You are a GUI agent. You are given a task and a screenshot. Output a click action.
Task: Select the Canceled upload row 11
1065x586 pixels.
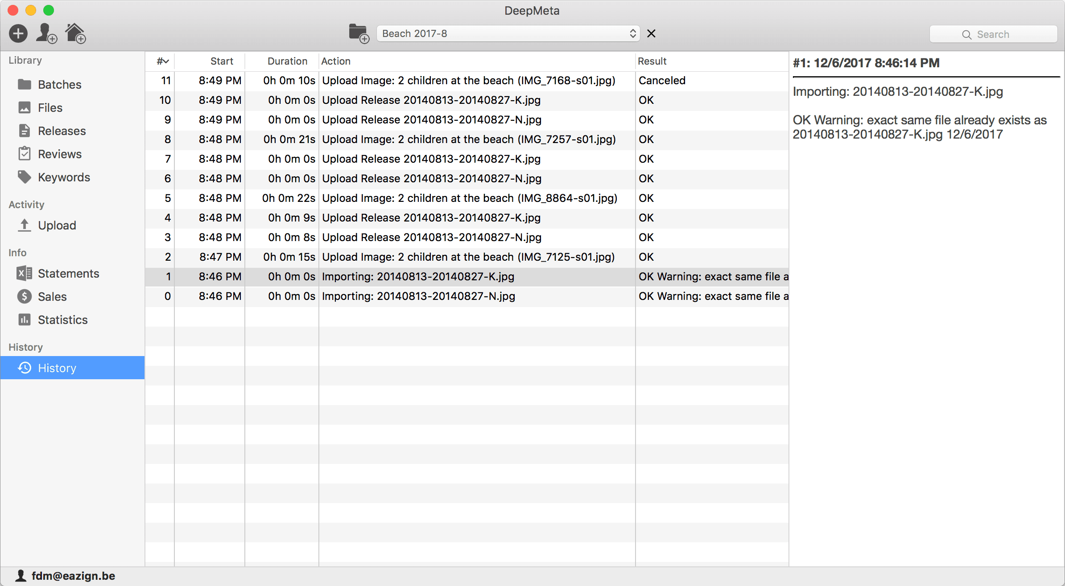point(467,81)
